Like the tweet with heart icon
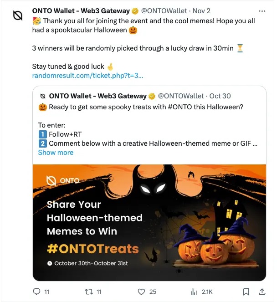Viewport: 277px width, 302px height. (x=141, y=291)
